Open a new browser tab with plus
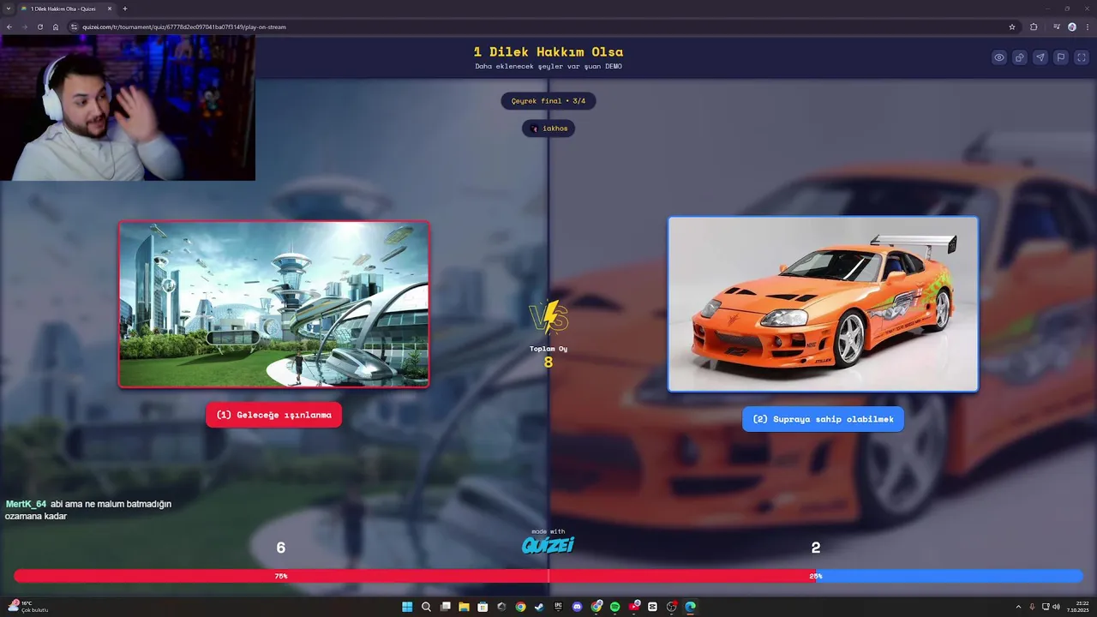The height and width of the screenshot is (617, 1097). coord(125,9)
